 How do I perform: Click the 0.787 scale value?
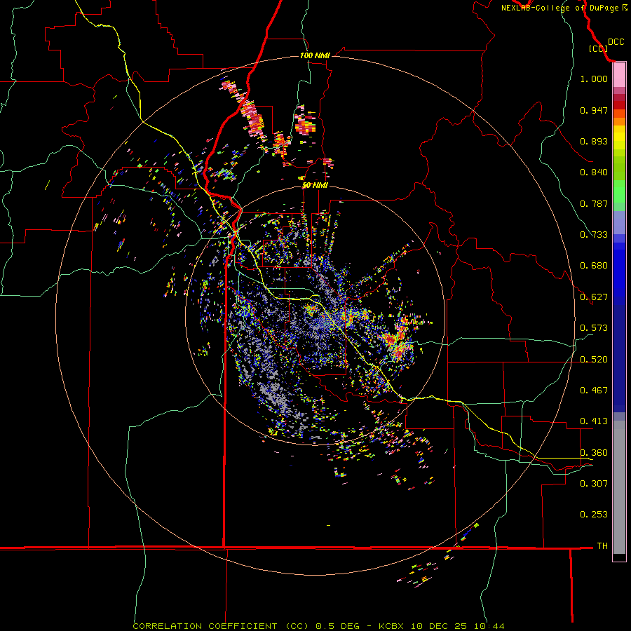tap(594, 203)
